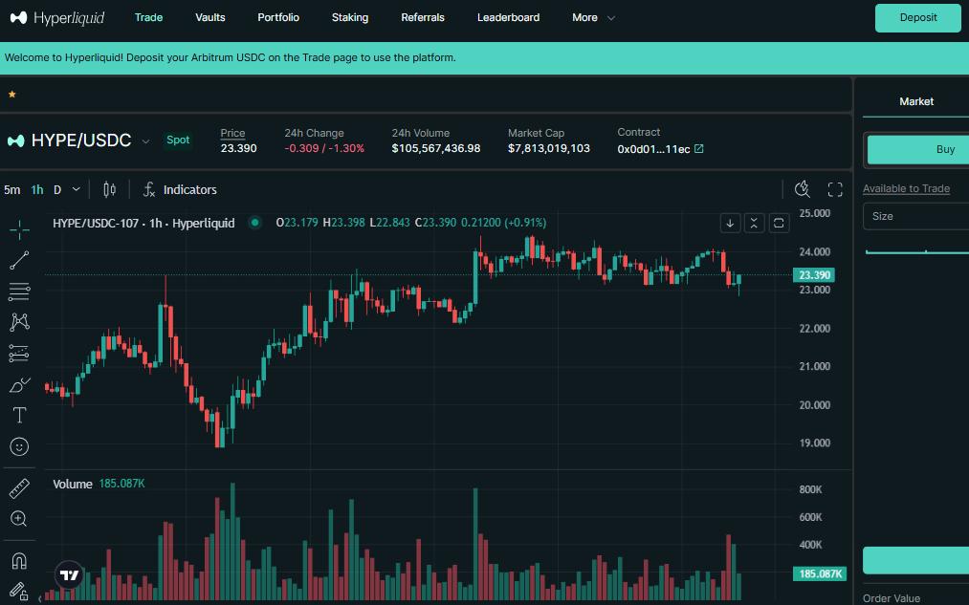The width and height of the screenshot is (969, 605).
Task: Open the Portfolio page
Action: point(278,17)
